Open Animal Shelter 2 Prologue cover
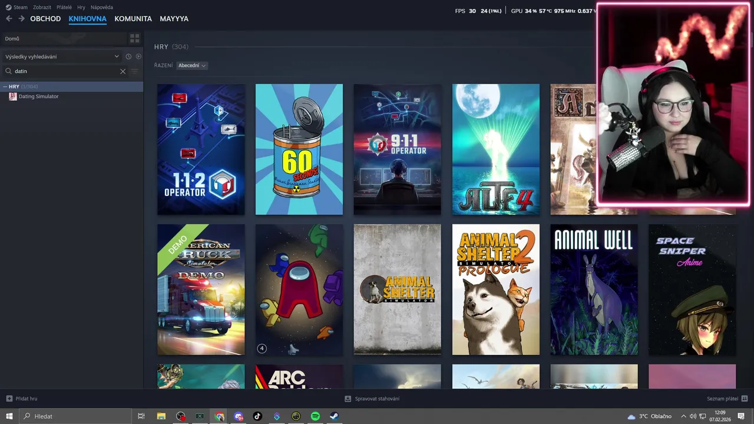754x424 pixels. (496, 290)
